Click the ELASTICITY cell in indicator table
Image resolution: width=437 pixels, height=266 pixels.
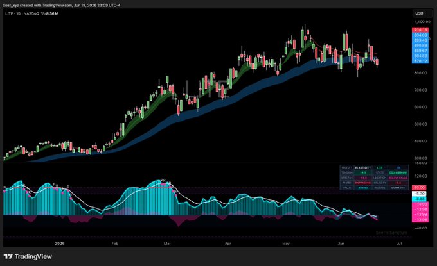(x=363, y=167)
